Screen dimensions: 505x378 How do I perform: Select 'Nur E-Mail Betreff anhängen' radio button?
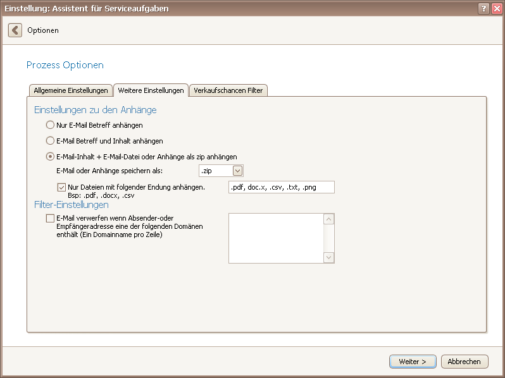point(50,125)
